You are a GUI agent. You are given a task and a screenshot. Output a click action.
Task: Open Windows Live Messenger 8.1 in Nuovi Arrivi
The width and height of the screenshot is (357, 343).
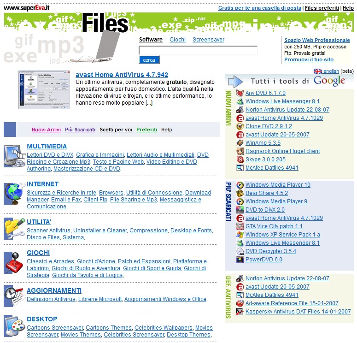pyautogui.click(x=282, y=101)
